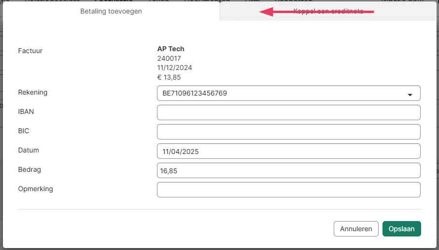Click the Datum label

(28, 150)
